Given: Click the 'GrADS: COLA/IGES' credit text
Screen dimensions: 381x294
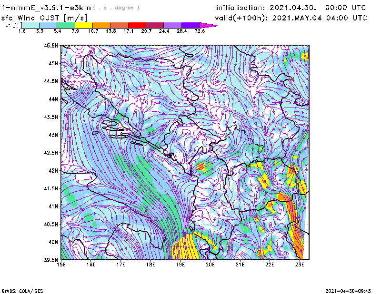Looking at the screenshot, I should [22, 291].
